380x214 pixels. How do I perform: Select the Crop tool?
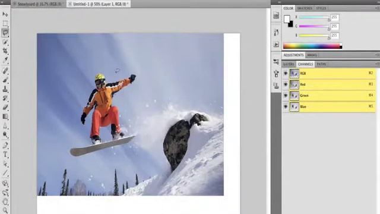5,51
